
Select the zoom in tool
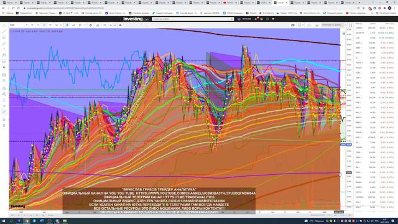click(4, 80)
